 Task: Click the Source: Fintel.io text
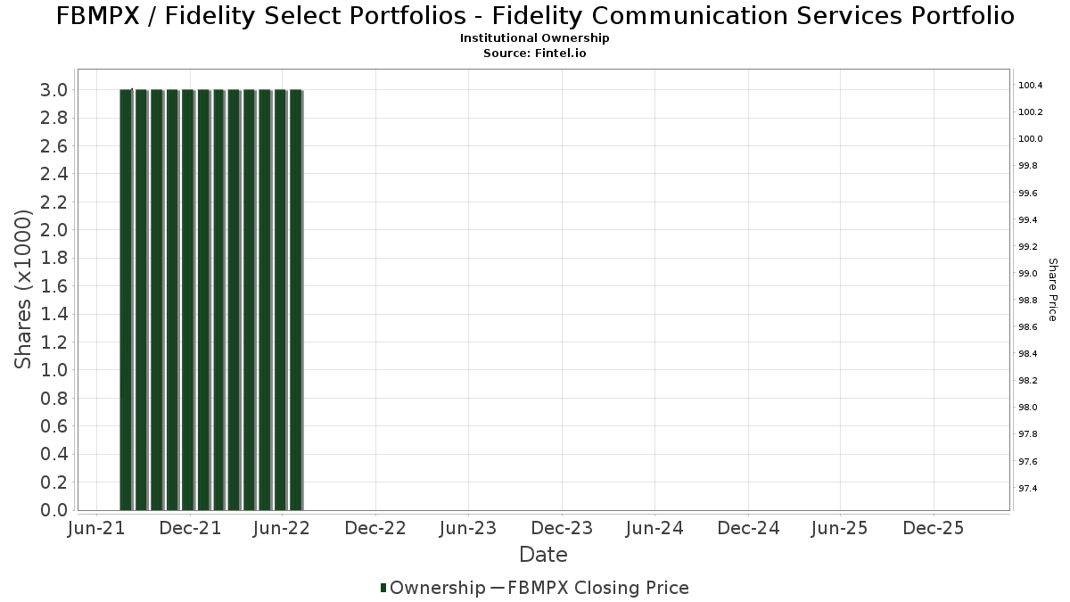coord(535,54)
